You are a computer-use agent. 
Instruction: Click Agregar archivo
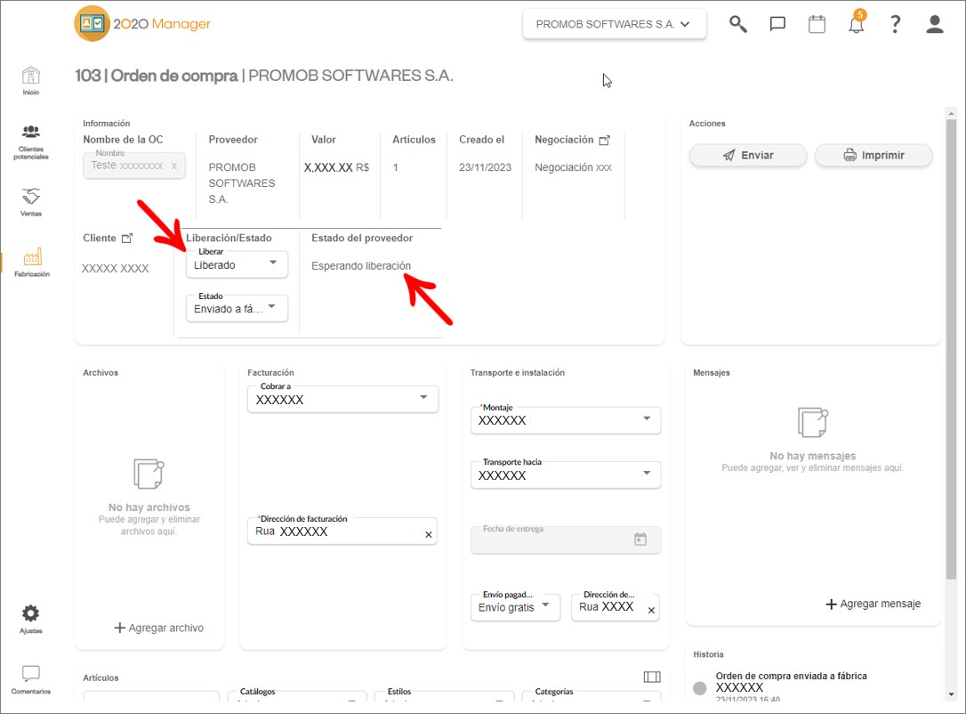coord(159,628)
